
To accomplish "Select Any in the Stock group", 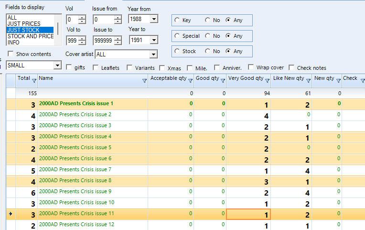I will coord(228,51).
